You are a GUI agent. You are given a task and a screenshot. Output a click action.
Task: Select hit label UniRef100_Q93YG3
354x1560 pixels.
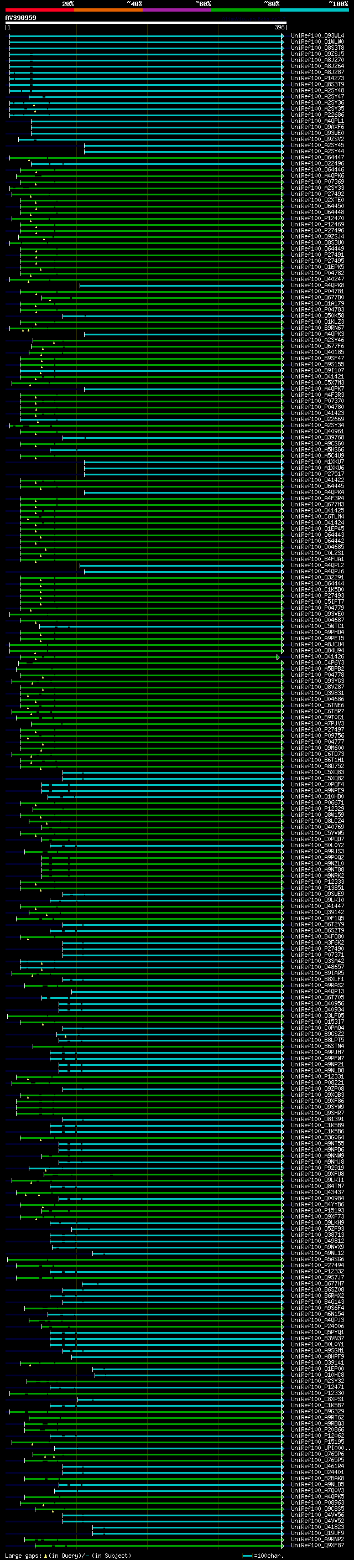317,681
